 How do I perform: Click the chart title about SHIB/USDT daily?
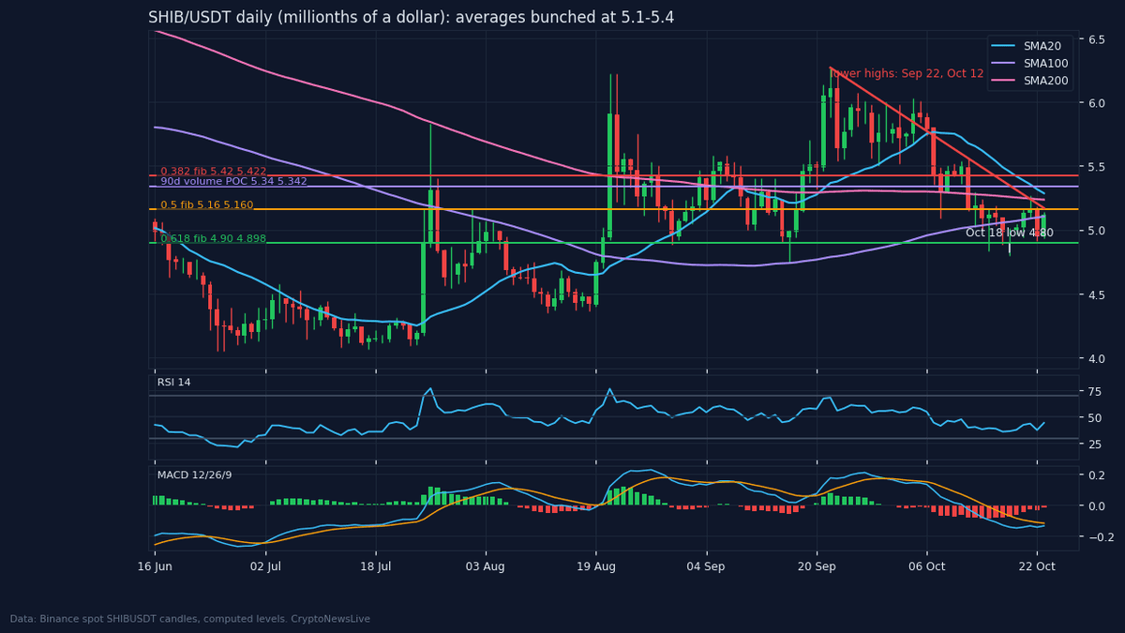coord(411,18)
